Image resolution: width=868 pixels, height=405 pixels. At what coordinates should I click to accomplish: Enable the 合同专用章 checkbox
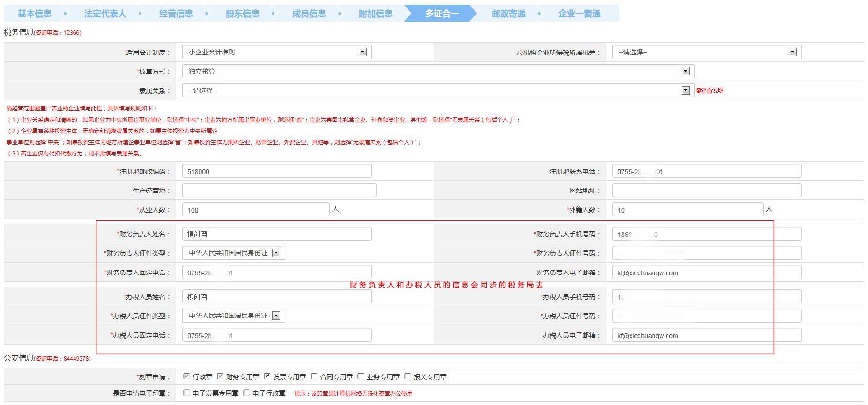coord(314,376)
